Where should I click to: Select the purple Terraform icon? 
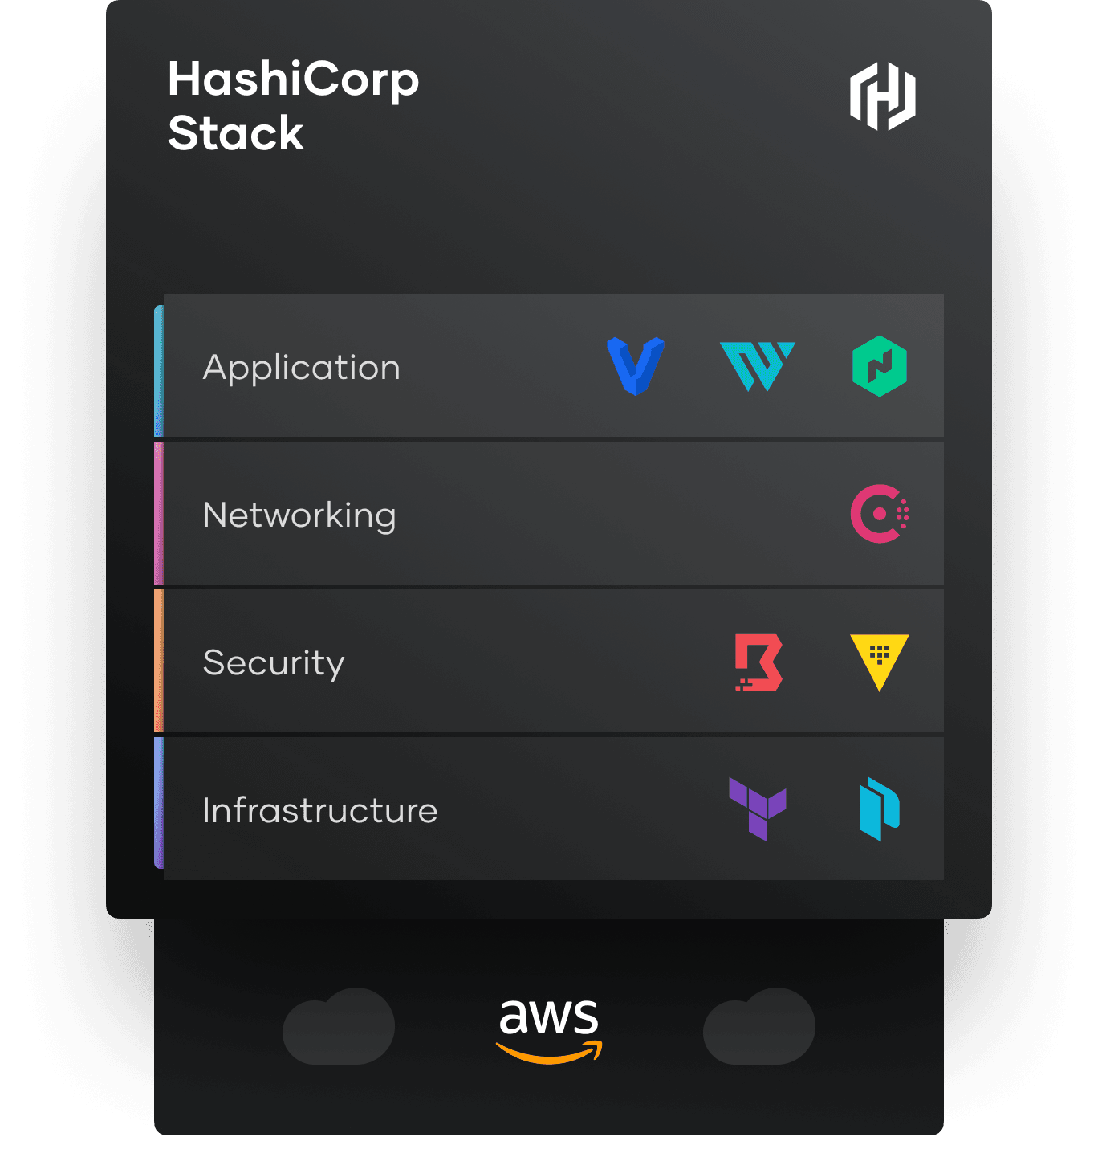758,809
